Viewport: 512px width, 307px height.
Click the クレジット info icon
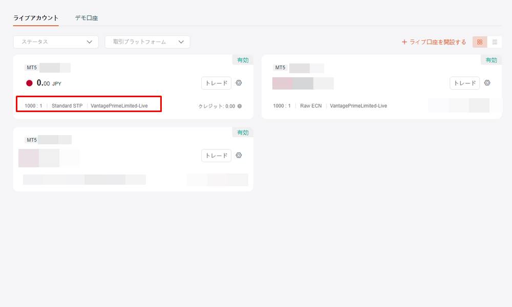[240, 106]
